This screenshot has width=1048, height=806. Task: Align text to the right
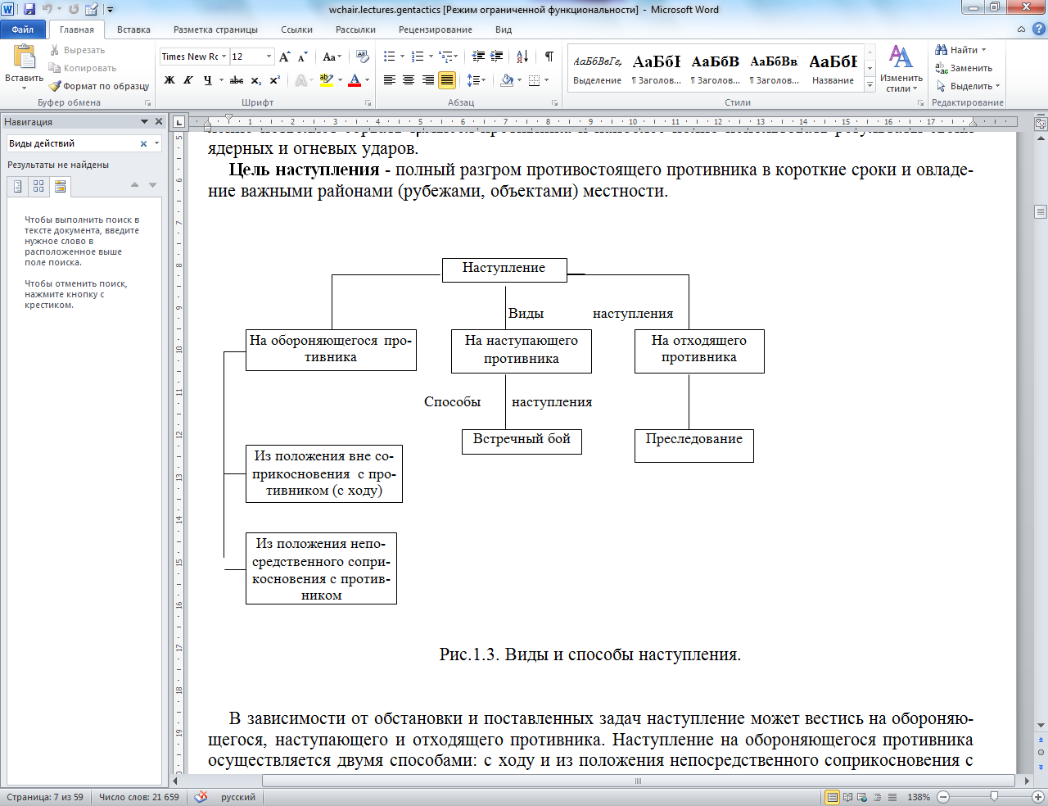click(427, 80)
